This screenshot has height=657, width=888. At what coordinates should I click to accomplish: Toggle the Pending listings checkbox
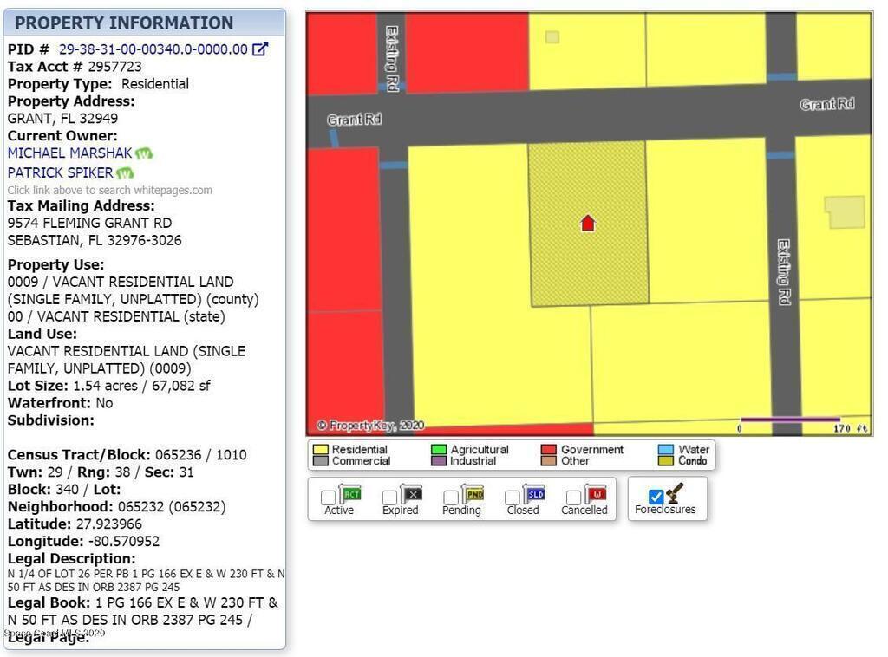pos(451,498)
